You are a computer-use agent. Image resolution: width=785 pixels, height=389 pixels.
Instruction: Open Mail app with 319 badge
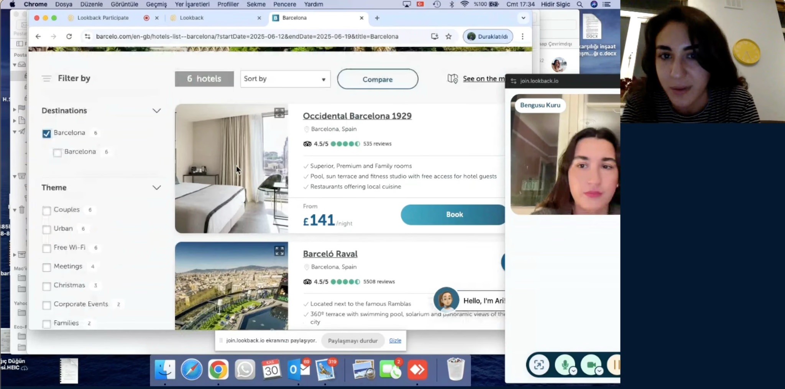tap(325, 369)
